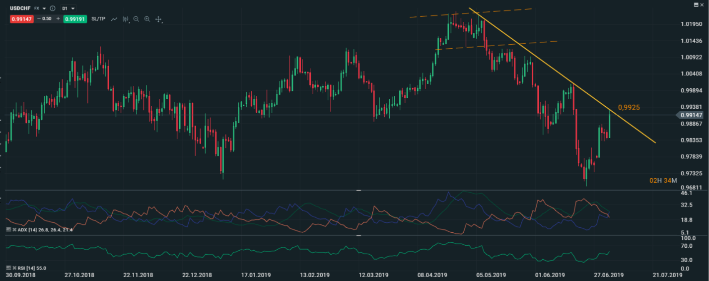Zoom in the chart

(x=147, y=19)
